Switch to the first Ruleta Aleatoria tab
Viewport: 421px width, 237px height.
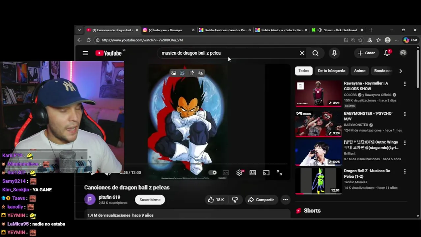click(225, 30)
